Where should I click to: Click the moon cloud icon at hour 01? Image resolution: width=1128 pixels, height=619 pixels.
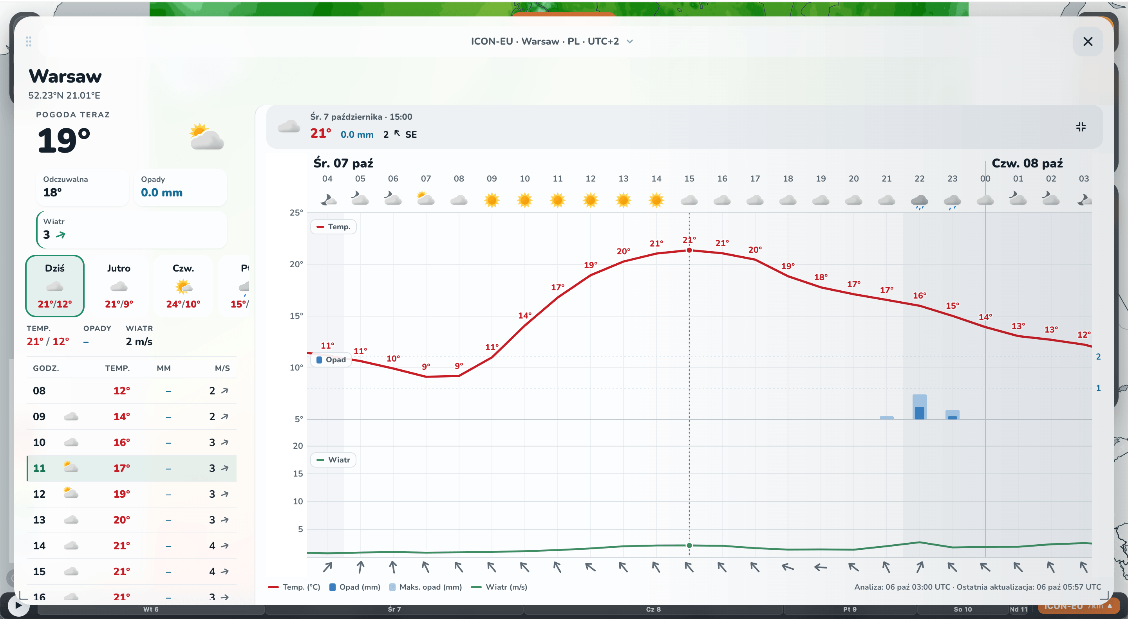click(1018, 199)
